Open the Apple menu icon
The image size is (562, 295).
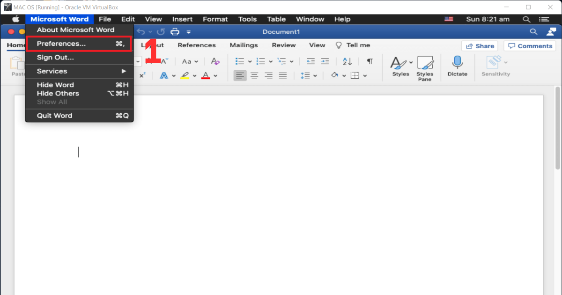(x=16, y=19)
